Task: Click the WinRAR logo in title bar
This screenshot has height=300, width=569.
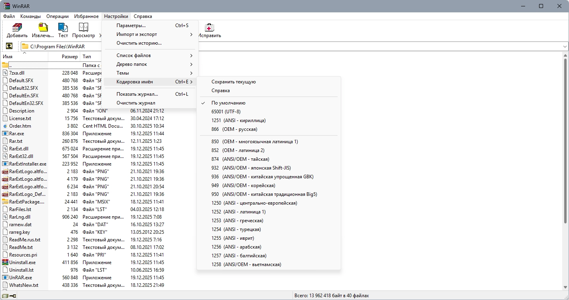Action: (6, 6)
